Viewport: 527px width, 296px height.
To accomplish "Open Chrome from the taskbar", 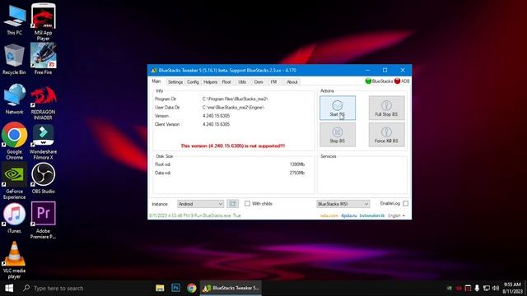I will (x=192, y=288).
